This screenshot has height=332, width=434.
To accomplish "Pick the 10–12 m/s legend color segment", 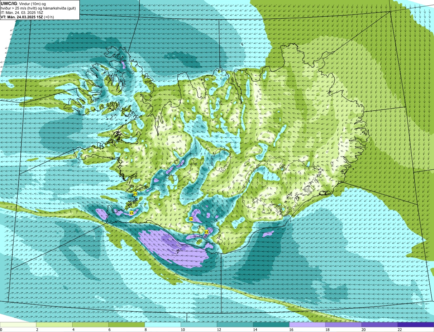I will click(x=199, y=325).
